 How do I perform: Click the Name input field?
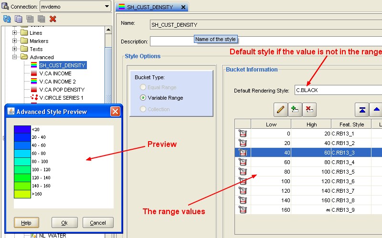pyautogui.click(x=266, y=25)
